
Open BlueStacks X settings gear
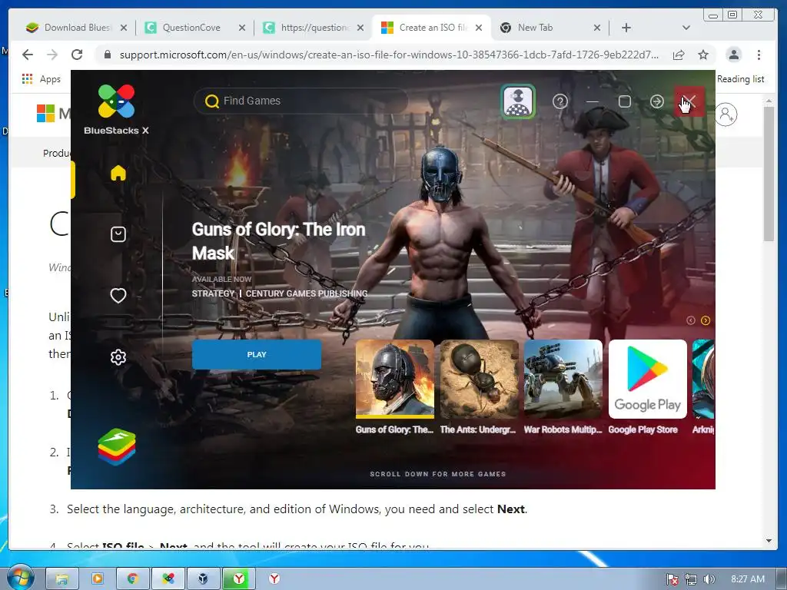click(118, 356)
